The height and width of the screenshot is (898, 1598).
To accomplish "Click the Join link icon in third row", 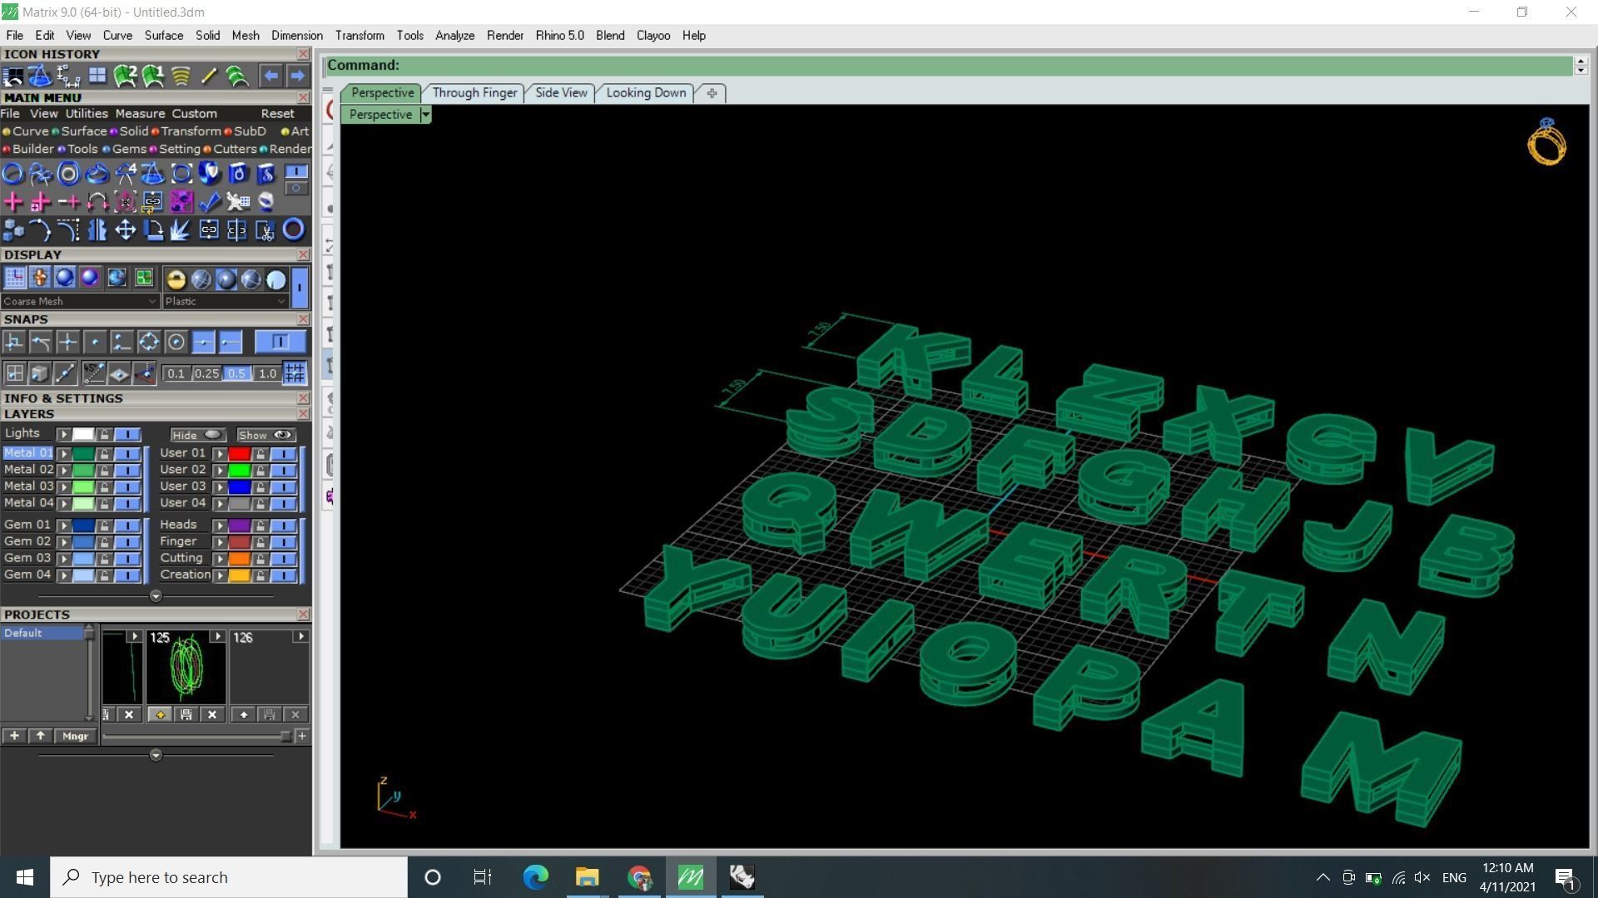I will (x=209, y=229).
